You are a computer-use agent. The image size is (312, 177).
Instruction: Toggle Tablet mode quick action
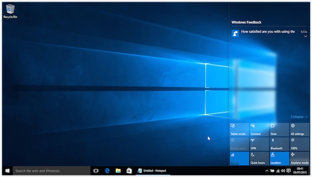click(x=239, y=130)
